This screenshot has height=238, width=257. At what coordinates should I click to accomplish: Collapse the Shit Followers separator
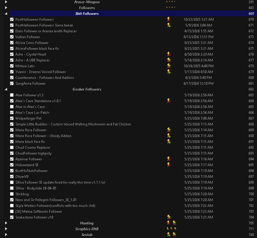point(6,14)
